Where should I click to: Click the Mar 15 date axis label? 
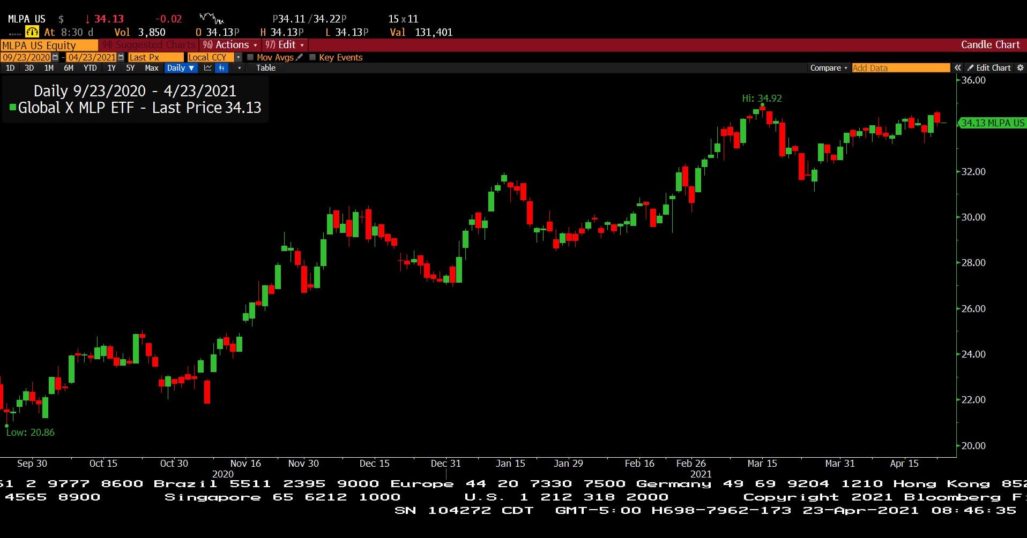pos(762,464)
